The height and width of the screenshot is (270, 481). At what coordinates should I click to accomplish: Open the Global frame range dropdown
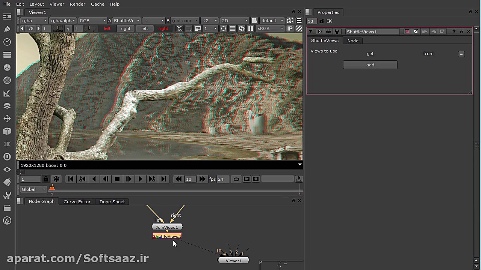[x=33, y=189]
